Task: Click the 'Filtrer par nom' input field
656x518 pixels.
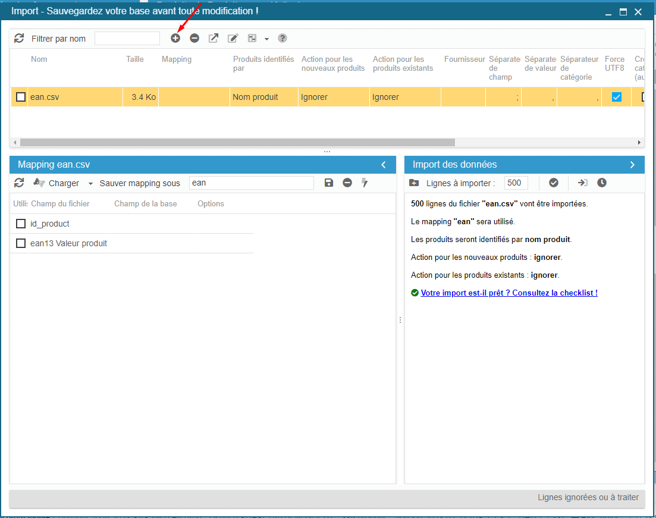Action: 127,39
